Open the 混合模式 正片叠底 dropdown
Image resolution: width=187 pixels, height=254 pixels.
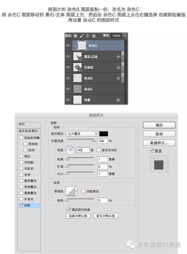[82, 134]
